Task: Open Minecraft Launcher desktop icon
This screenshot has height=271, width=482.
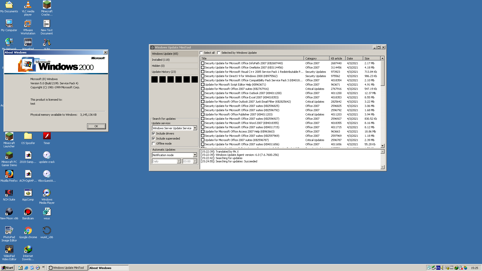Action: (9, 140)
